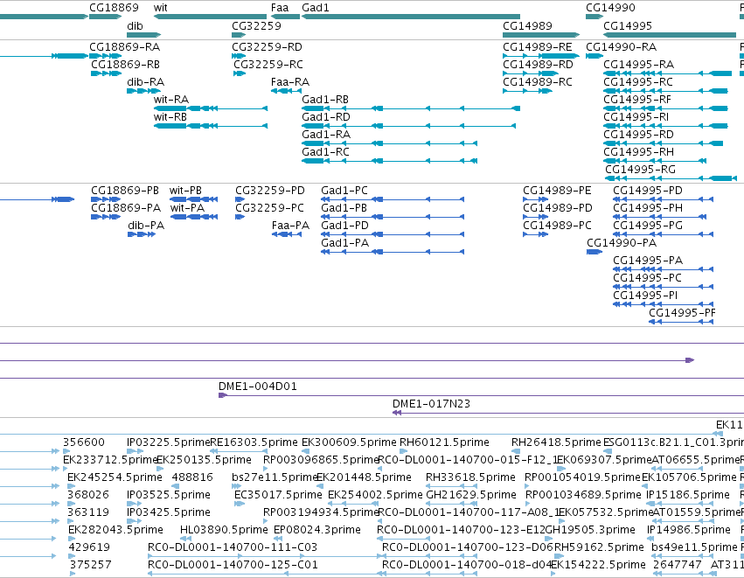
Task: Select EST RC0-DL0001-140700-125-C01
Action: [x=233, y=565]
